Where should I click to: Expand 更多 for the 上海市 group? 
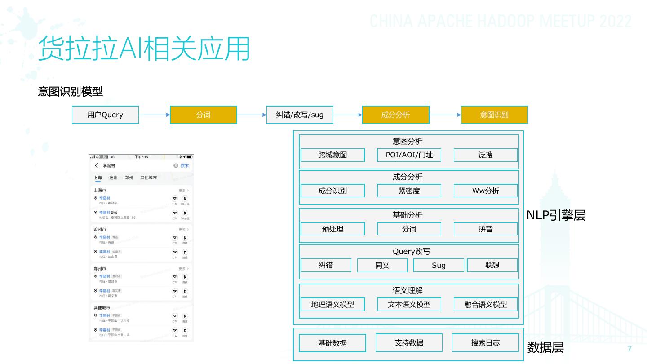(184, 191)
